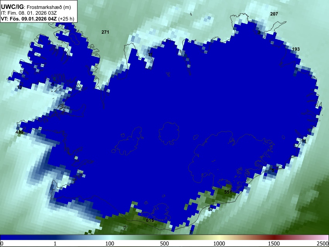Click the 615 value label on the map
329x247 pixels.
tap(150, 220)
